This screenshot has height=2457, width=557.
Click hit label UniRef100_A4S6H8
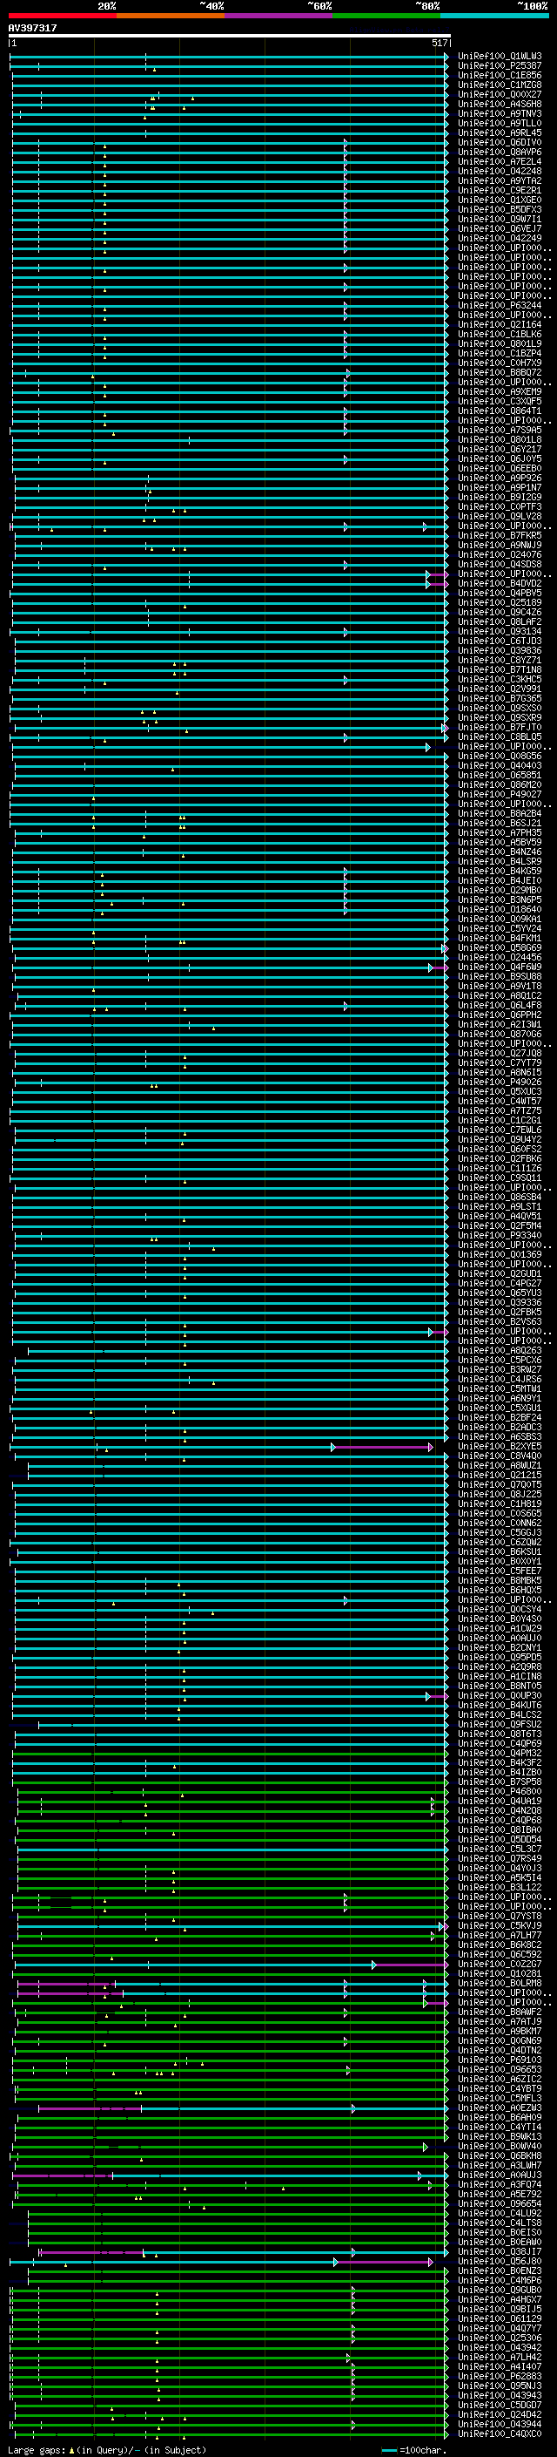click(x=500, y=104)
